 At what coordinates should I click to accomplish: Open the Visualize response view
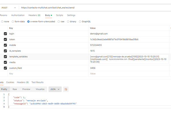(40, 89)
